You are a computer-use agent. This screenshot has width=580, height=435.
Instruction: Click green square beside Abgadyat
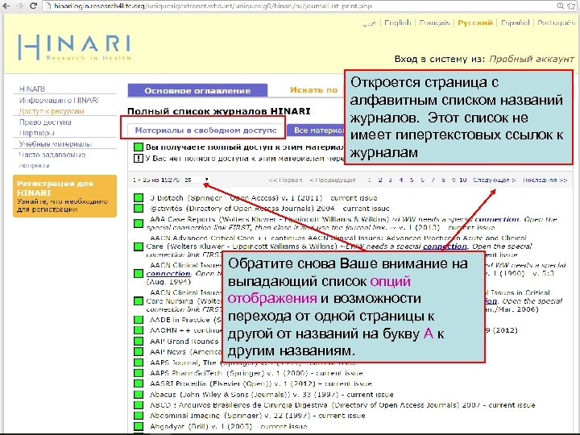tap(139, 426)
